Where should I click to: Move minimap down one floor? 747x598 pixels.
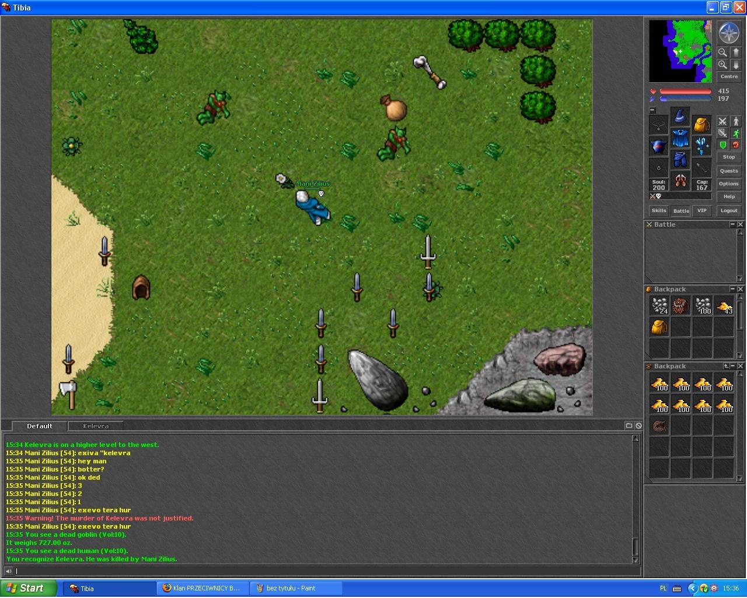coord(735,65)
